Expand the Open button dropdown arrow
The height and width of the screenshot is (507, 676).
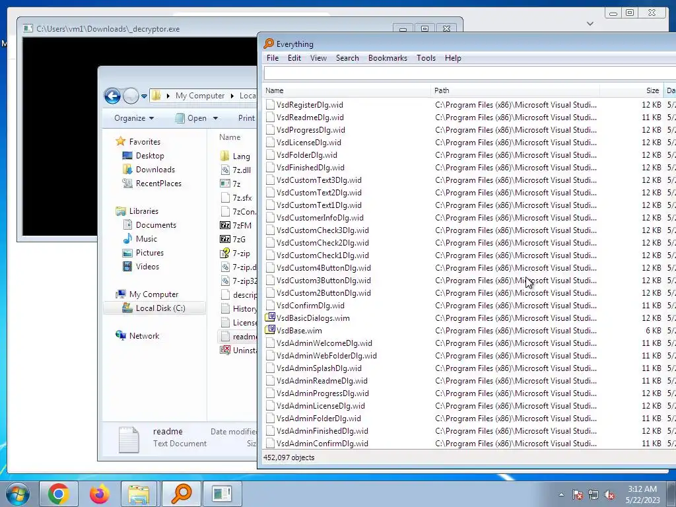point(216,118)
